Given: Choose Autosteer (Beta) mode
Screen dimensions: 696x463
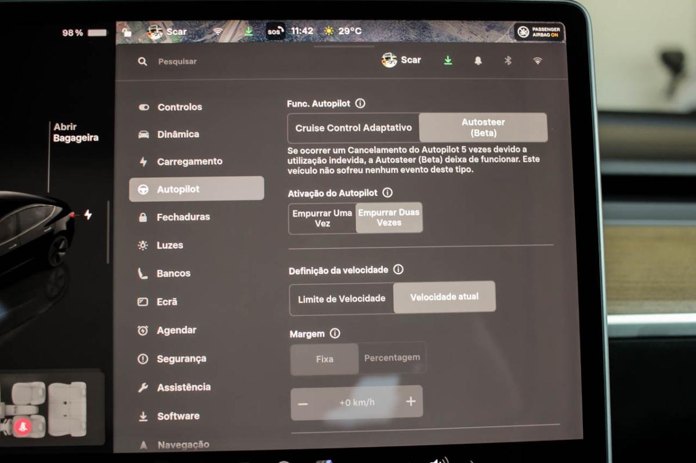Looking at the screenshot, I should (483, 127).
